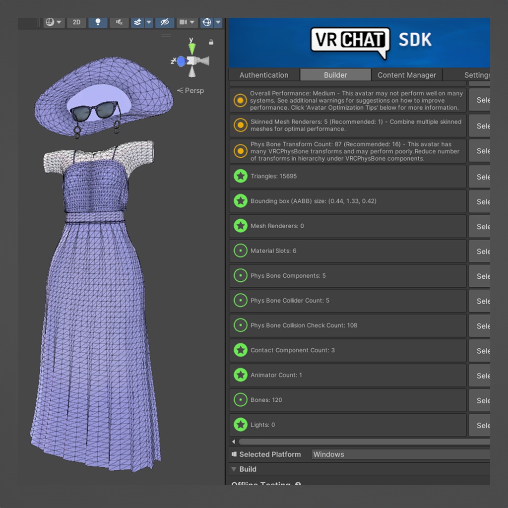Viewport: 508px width, 508px height.
Task: Click the warning icon for Skinned Mesh Renderers
Action: 240,126
